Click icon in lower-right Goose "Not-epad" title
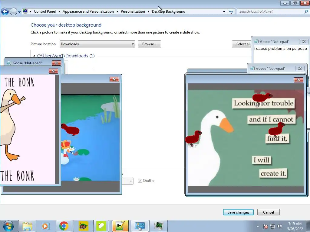 click(252, 69)
